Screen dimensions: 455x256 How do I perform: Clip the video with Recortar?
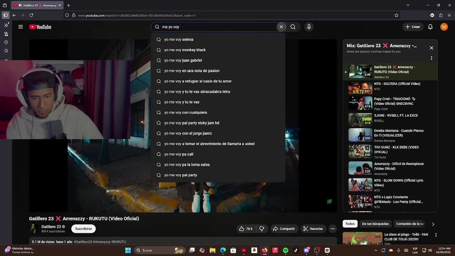click(313, 229)
